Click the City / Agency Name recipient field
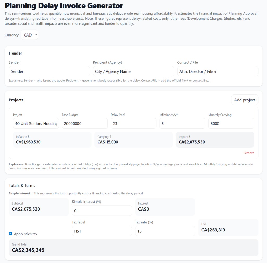Screen dimensions: 267x263 (133, 71)
